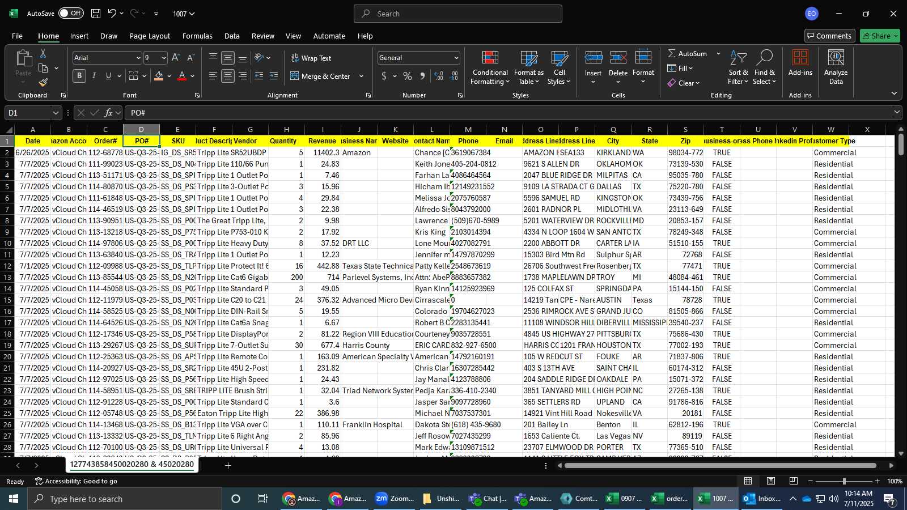Click the Cut scissors icon
Image resolution: width=907 pixels, height=510 pixels.
[43, 53]
